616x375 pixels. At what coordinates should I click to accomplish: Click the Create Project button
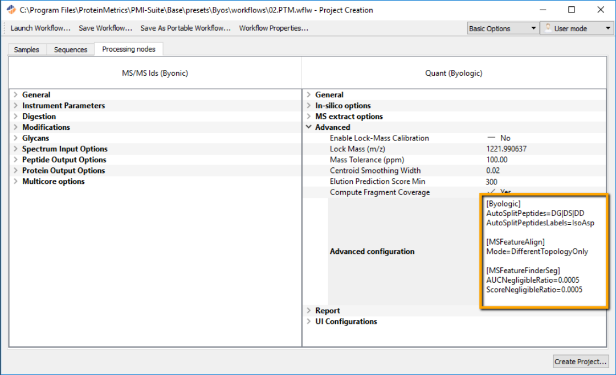580,361
